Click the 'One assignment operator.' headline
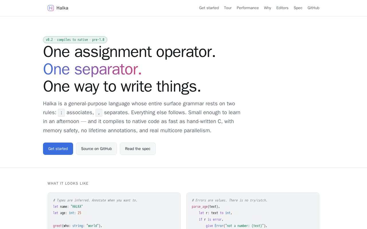Viewport: 367px width, 229px height. 129,52
